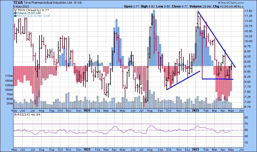The image size is (257, 152).
Task: Click the green up-triangle change indicator
Action: click(242, 6)
